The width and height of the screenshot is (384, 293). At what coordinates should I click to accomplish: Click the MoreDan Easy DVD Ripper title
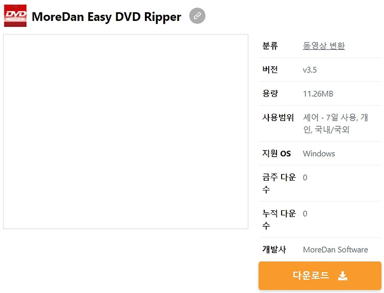pyautogui.click(x=106, y=17)
